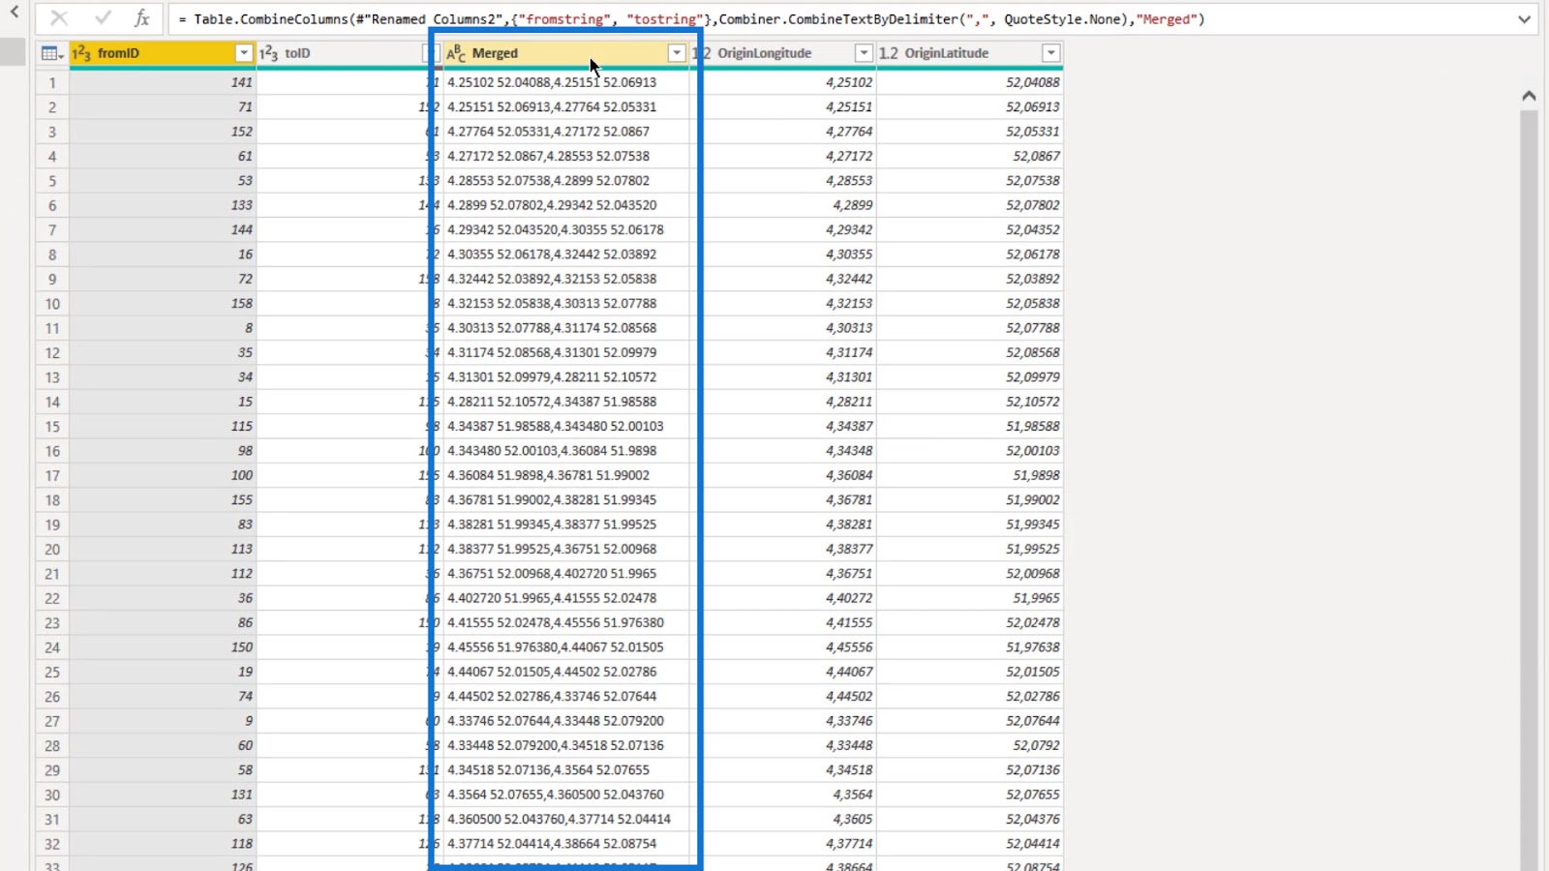
Task: Click OriginLatitude cell 52,04414
Action: point(969,844)
